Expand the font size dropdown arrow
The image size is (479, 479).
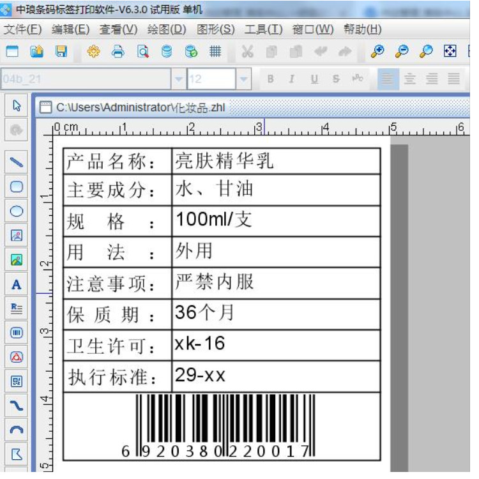(x=243, y=79)
